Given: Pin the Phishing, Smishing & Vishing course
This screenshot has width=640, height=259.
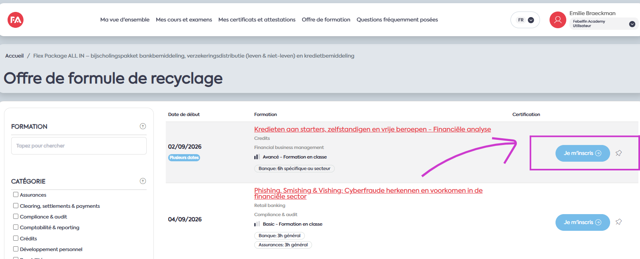Looking at the screenshot, I should 618,222.
